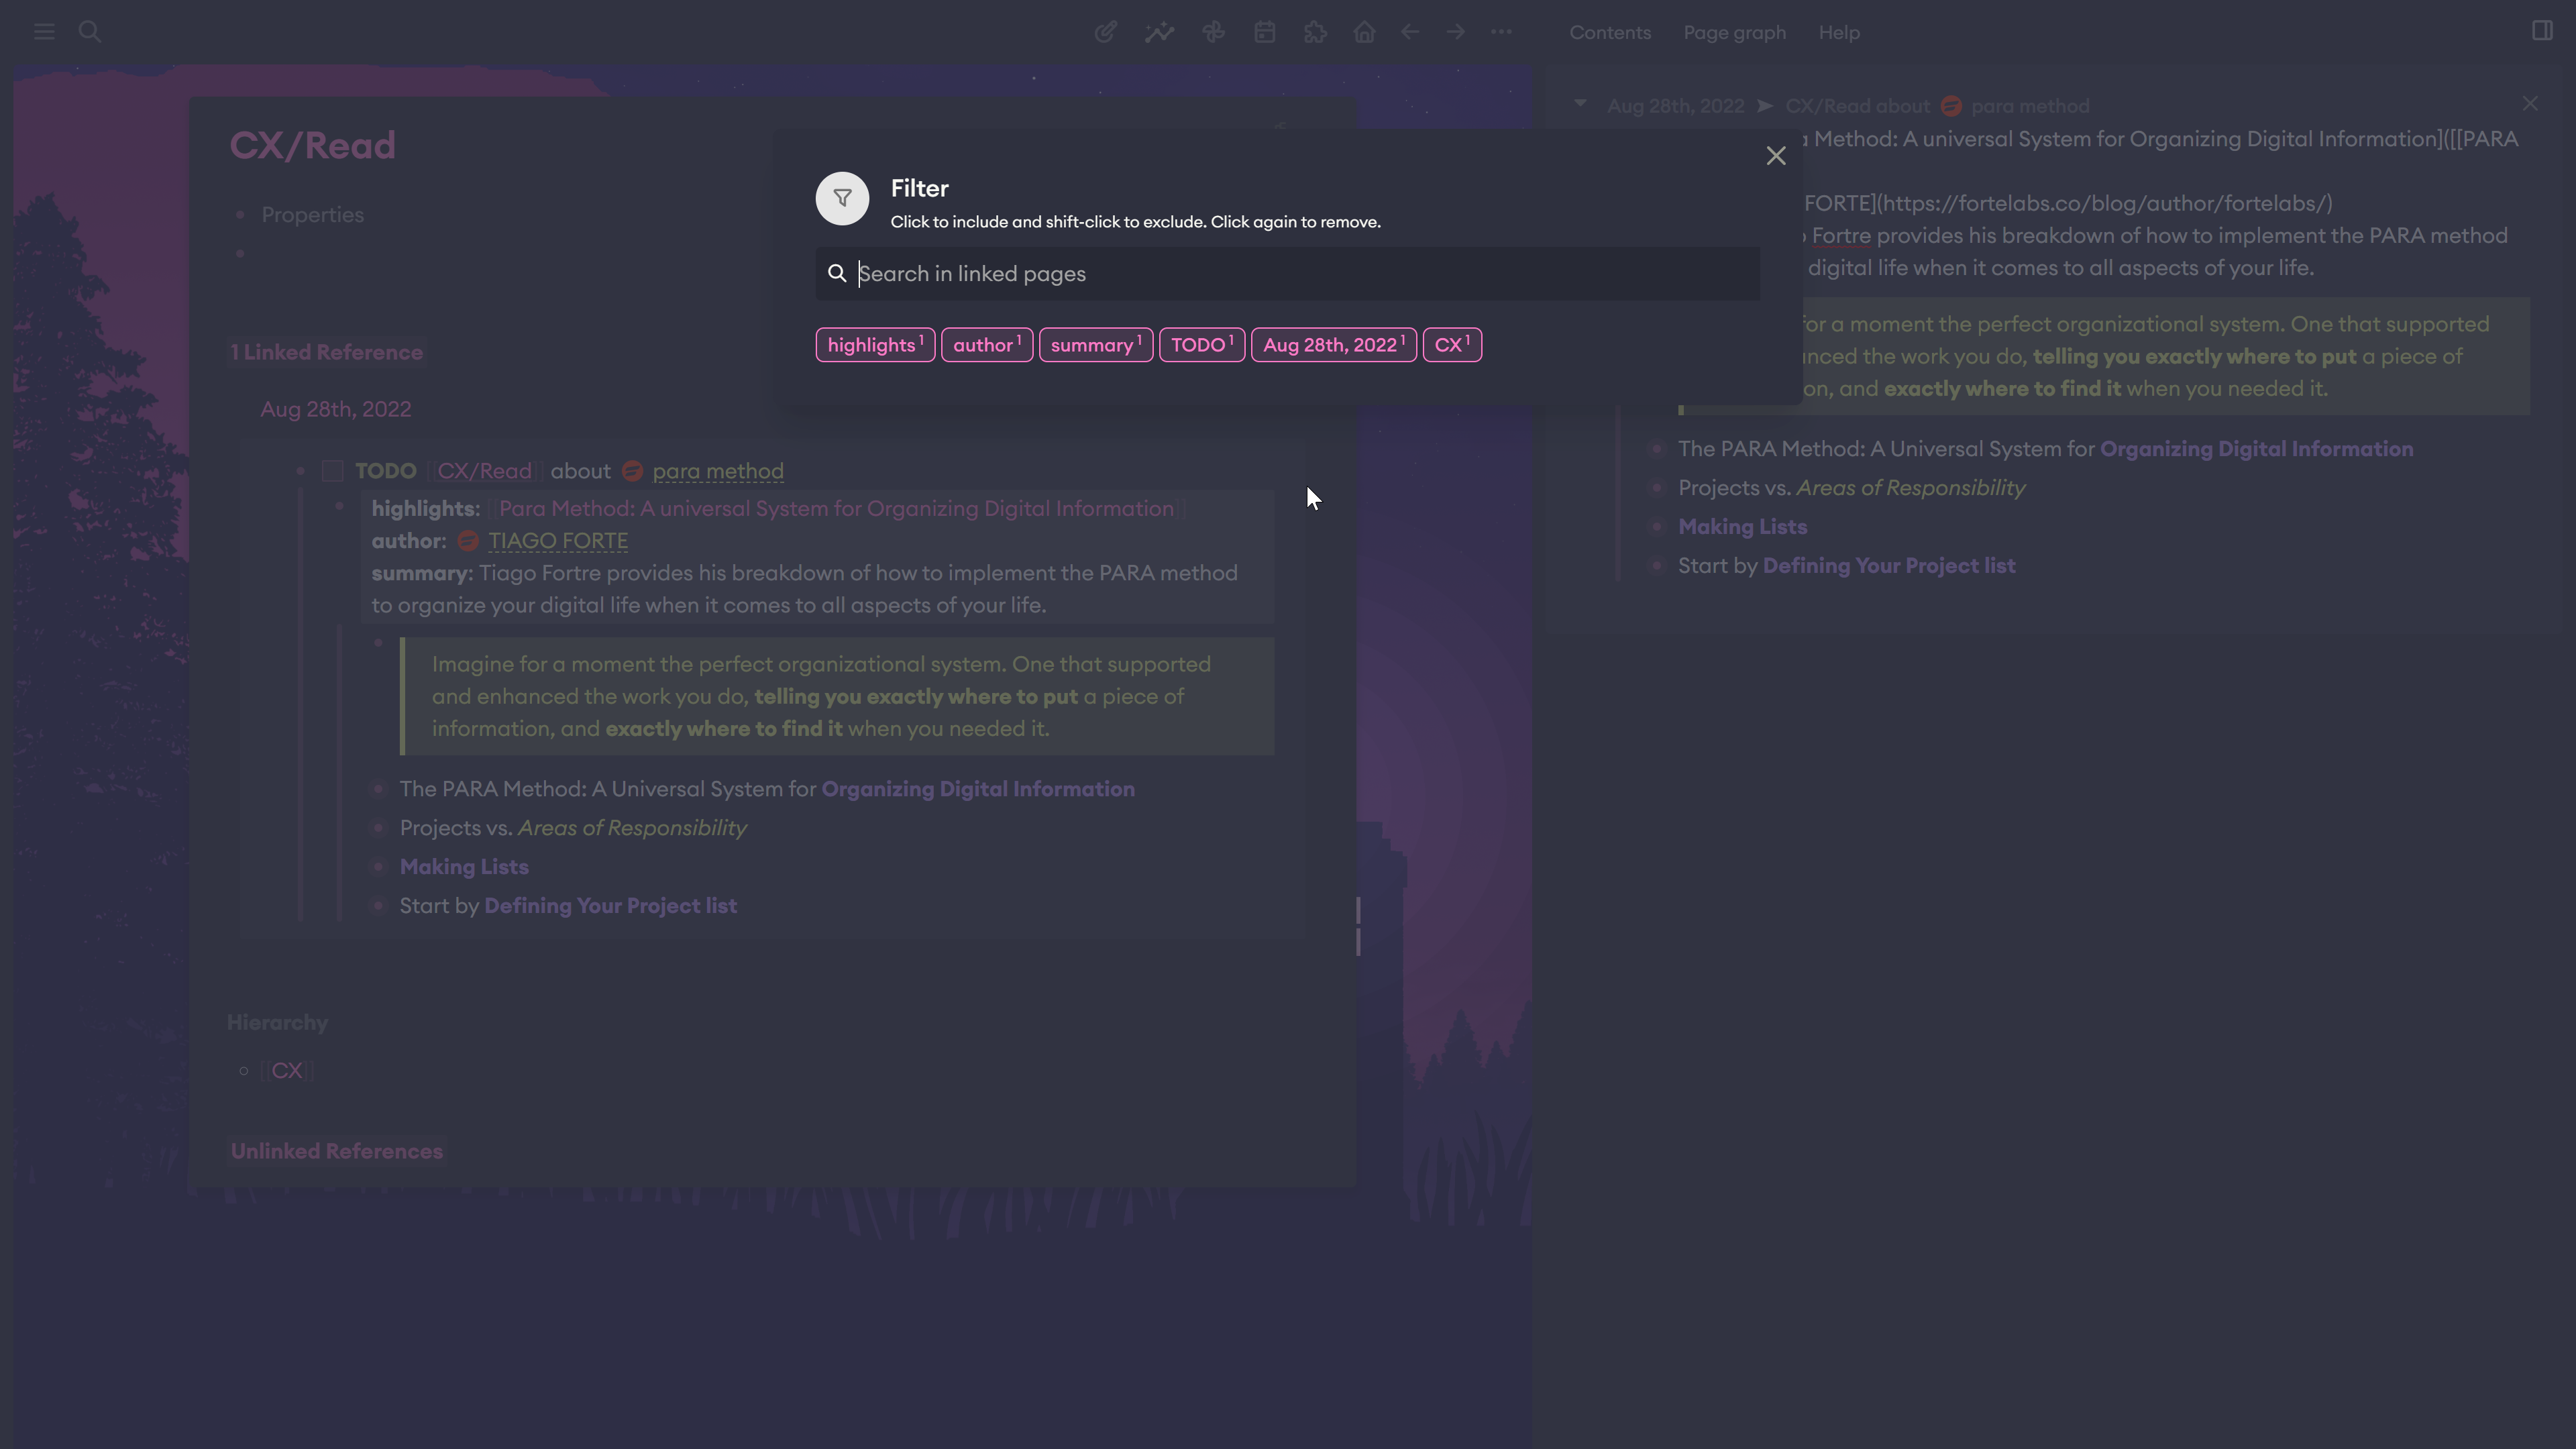Viewport: 2576px width, 1449px height.
Task: Open the graph view icon
Action: coord(1159,31)
